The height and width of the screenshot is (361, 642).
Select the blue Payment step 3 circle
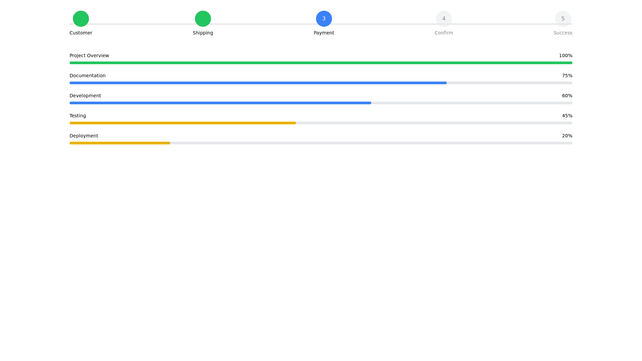click(324, 19)
